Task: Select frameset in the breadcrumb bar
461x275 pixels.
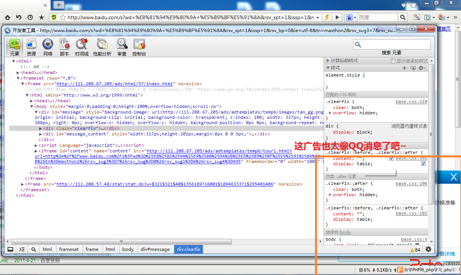Action: click(x=69, y=249)
